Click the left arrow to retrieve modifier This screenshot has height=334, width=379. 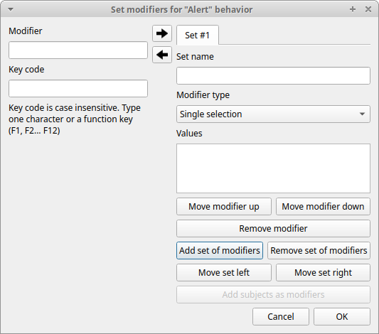(162, 55)
